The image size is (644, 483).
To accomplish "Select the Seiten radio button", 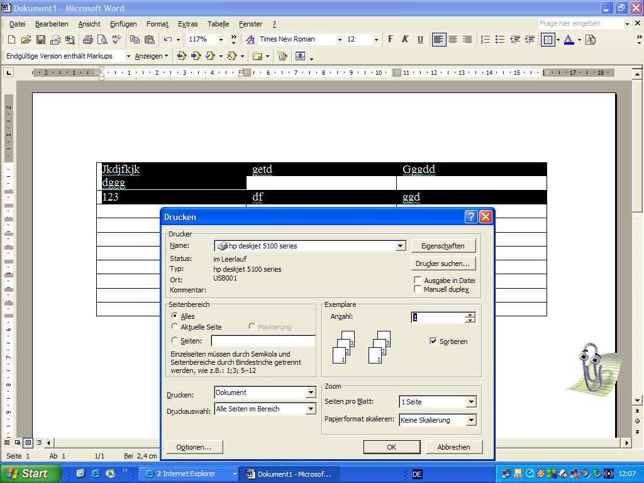I will 175,340.
